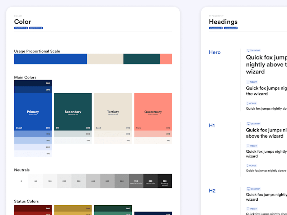The image size is (287, 215).
Task: Click the 'H2' heading label
Action: click(x=212, y=191)
